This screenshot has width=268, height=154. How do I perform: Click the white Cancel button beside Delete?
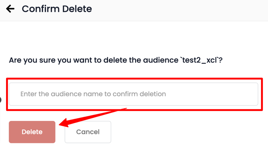[x=88, y=132]
